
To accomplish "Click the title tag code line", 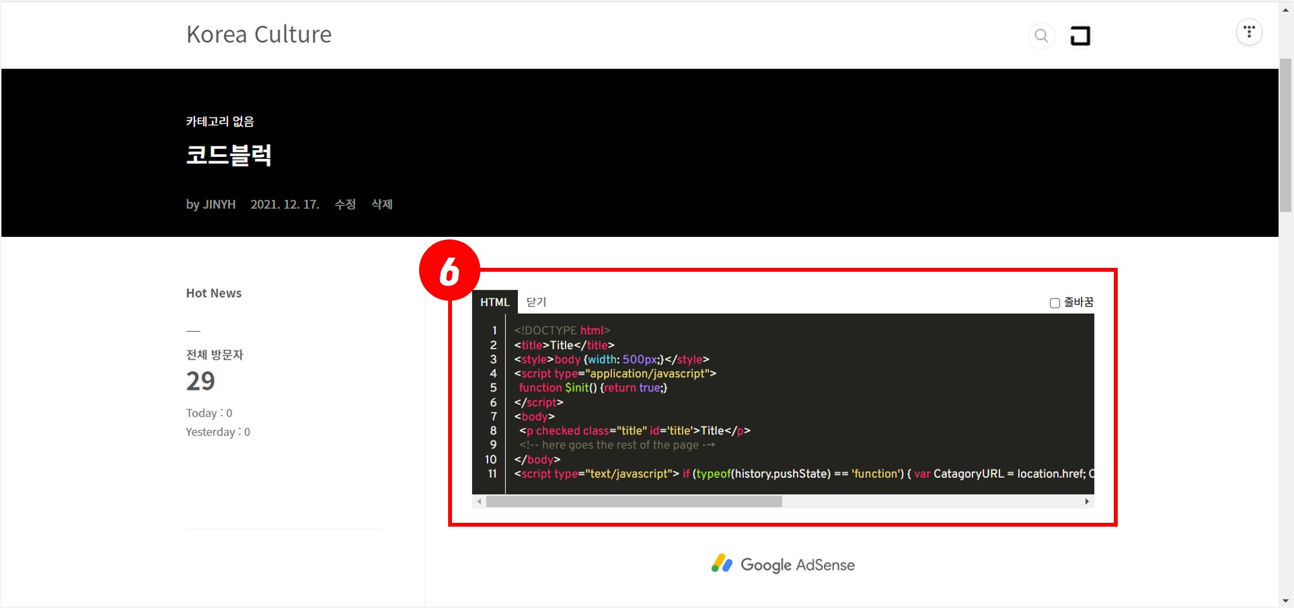I will coord(564,345).
